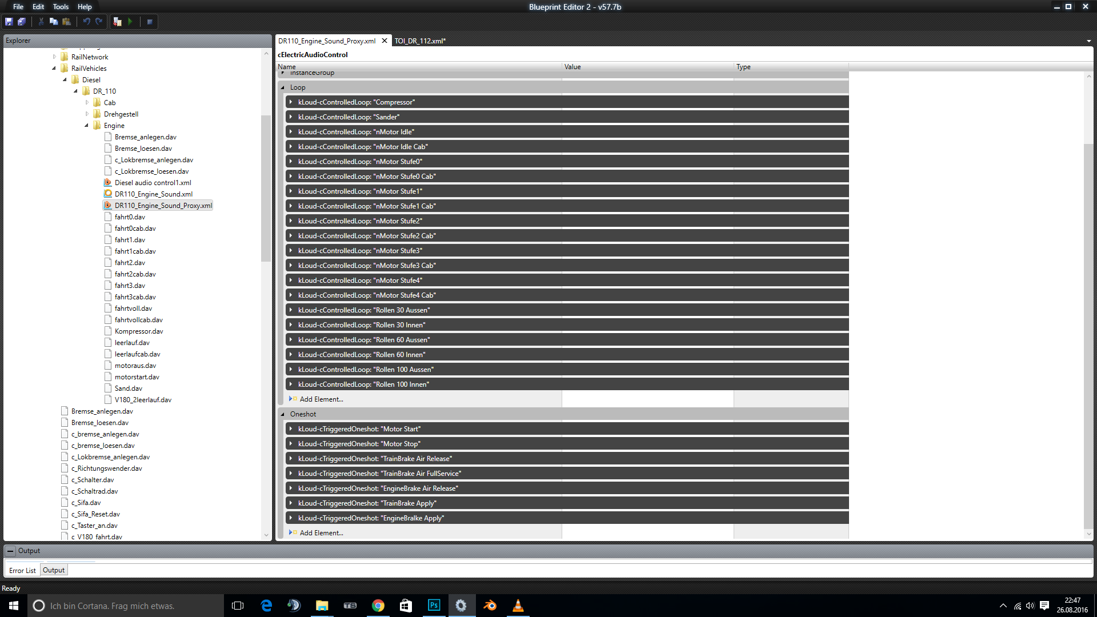
Task: Click Add Element under Oneshot section
Action: click(321, 533)
